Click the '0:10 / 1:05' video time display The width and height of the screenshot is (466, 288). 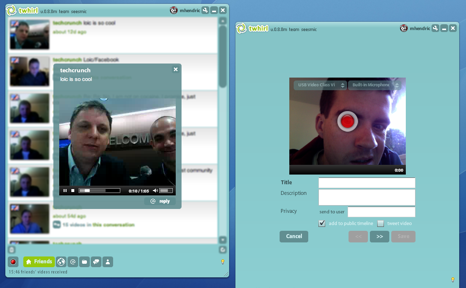click(x=138, y=191)
